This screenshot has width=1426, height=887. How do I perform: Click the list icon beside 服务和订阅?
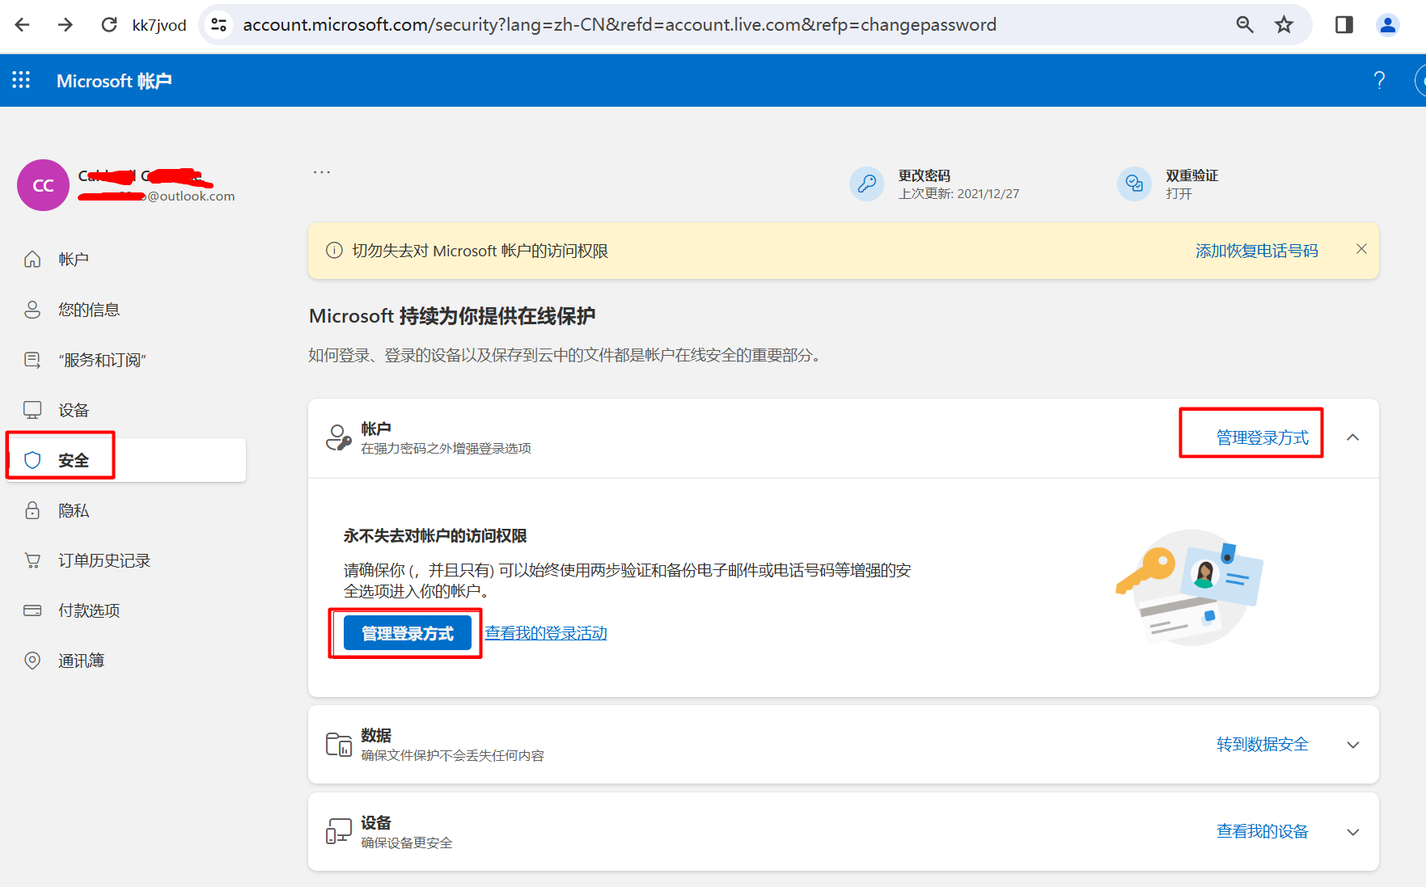pyautogui.click(x=32, y=360)
